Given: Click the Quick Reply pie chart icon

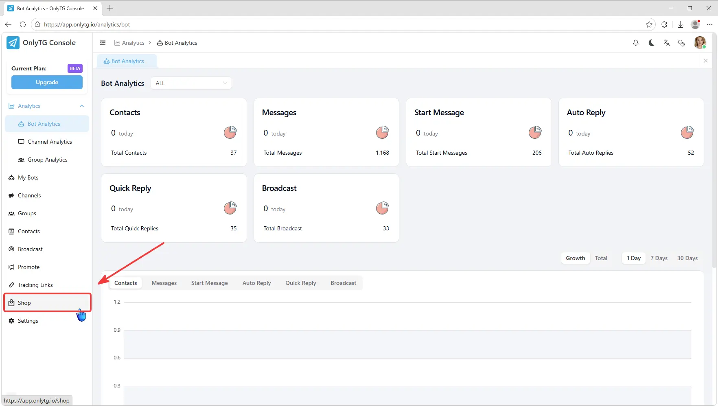Looking at the screenshot, I should coord(230,208).
